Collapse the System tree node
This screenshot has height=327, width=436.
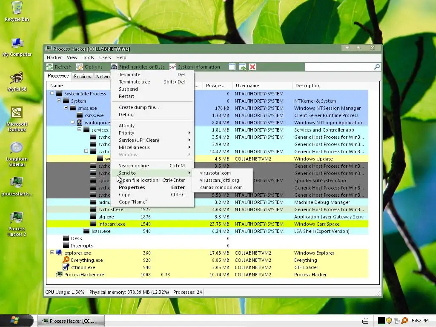(x=59, y=100)
